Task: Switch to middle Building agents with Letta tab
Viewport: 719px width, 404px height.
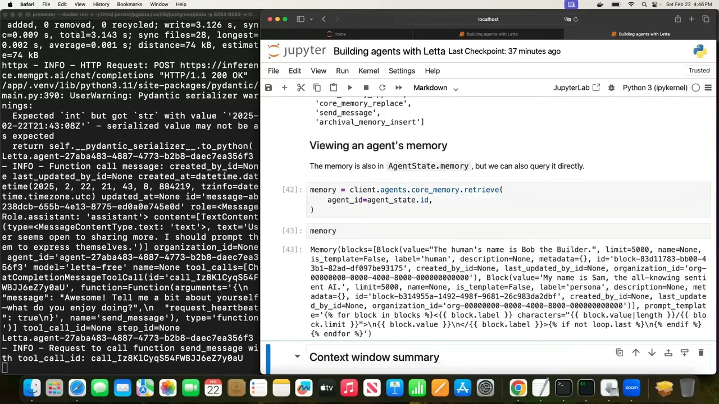Action: [488, 34]
